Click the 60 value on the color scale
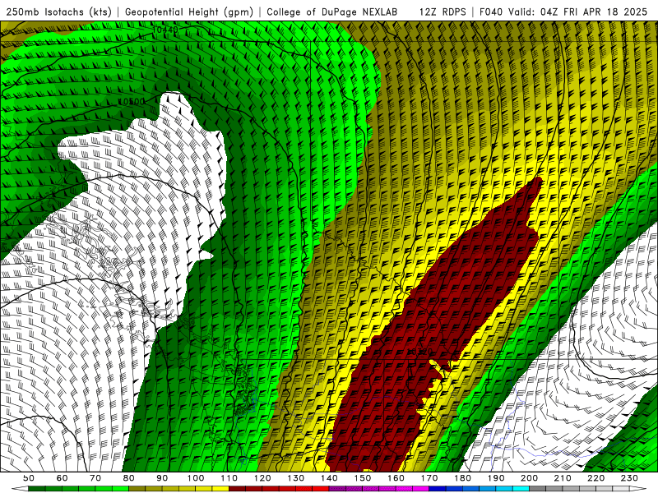Screen dimensions: 658x493 point(63,478)
